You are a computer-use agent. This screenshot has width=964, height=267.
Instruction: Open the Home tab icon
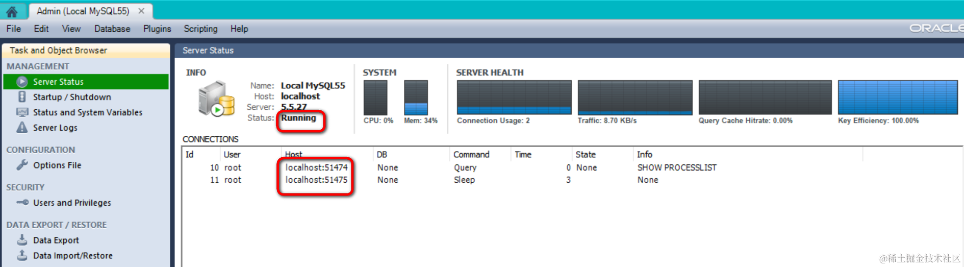click(x=11, y=11)
